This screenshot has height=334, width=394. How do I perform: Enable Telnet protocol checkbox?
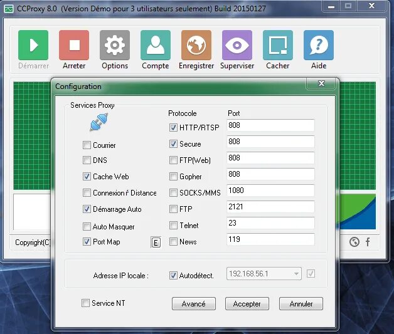173,226
